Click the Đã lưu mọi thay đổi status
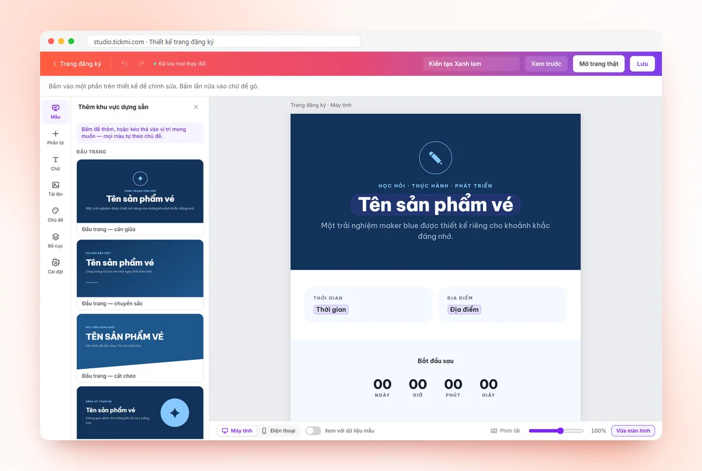Image resolution: width=702 pixels, height=471 pixels. [180, 64]
